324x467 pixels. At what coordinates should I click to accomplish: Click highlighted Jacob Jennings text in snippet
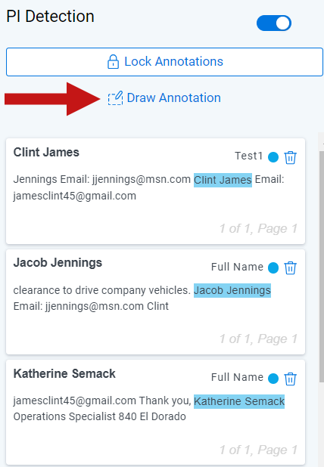tap(232, 290)
